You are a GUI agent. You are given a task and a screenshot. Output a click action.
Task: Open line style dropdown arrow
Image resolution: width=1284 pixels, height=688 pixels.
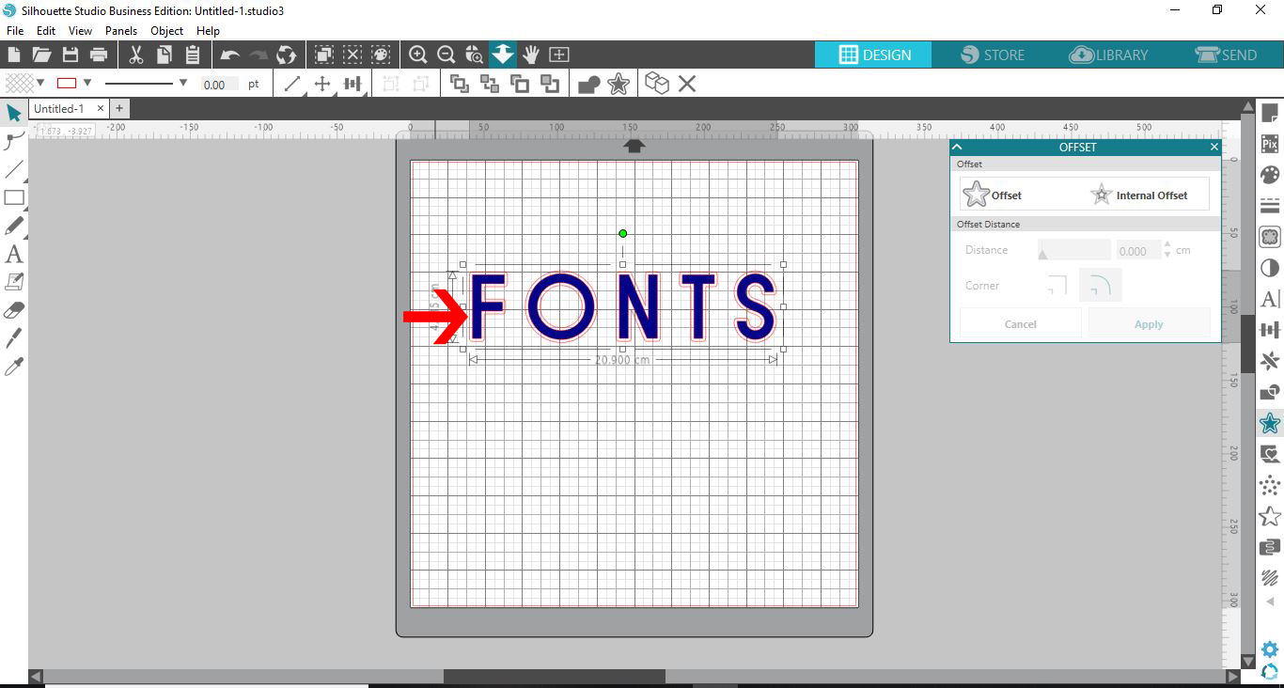[182, 84]
